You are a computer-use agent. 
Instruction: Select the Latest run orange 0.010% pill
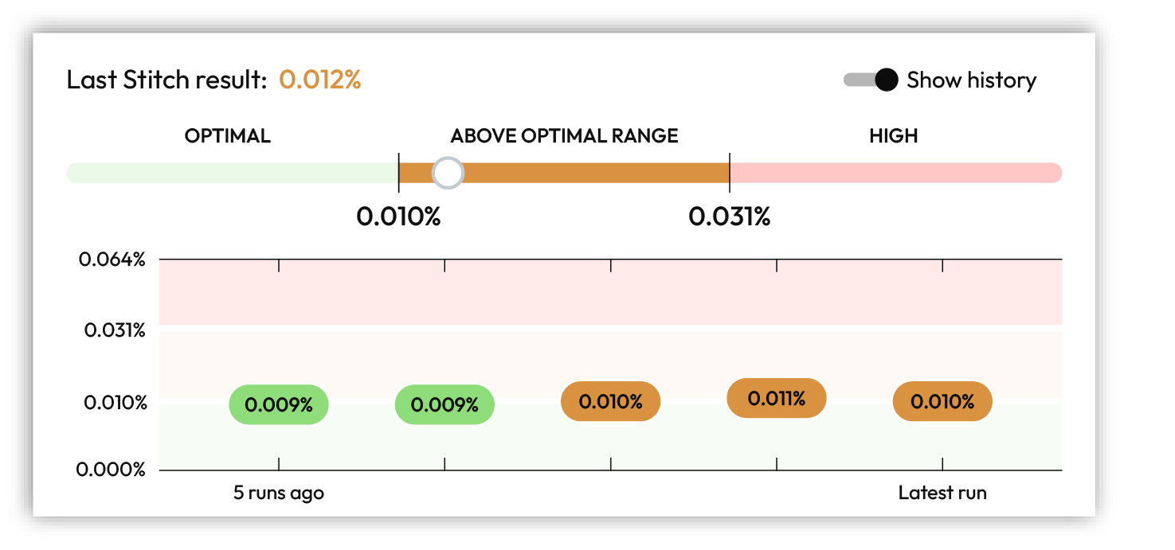tap(942, 402)
